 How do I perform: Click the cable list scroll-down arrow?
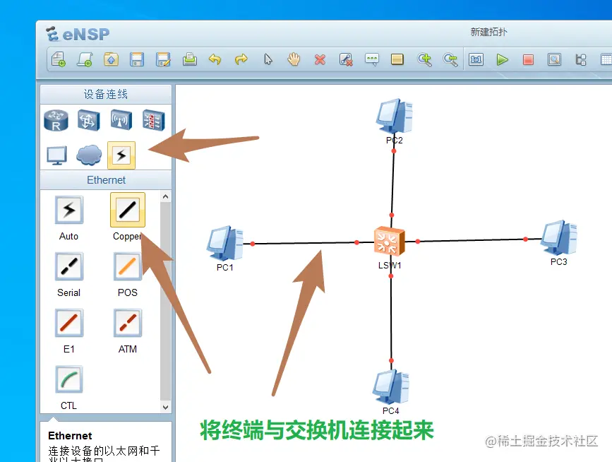(x=165, y=408)
